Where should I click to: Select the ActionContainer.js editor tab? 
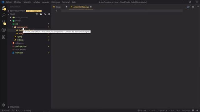(81, 7)
